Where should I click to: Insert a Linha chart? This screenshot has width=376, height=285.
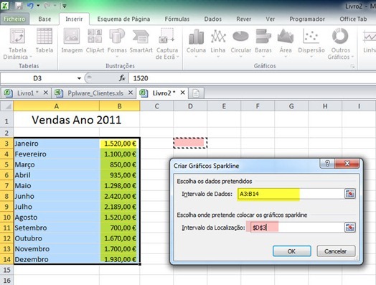coord(218,42)
